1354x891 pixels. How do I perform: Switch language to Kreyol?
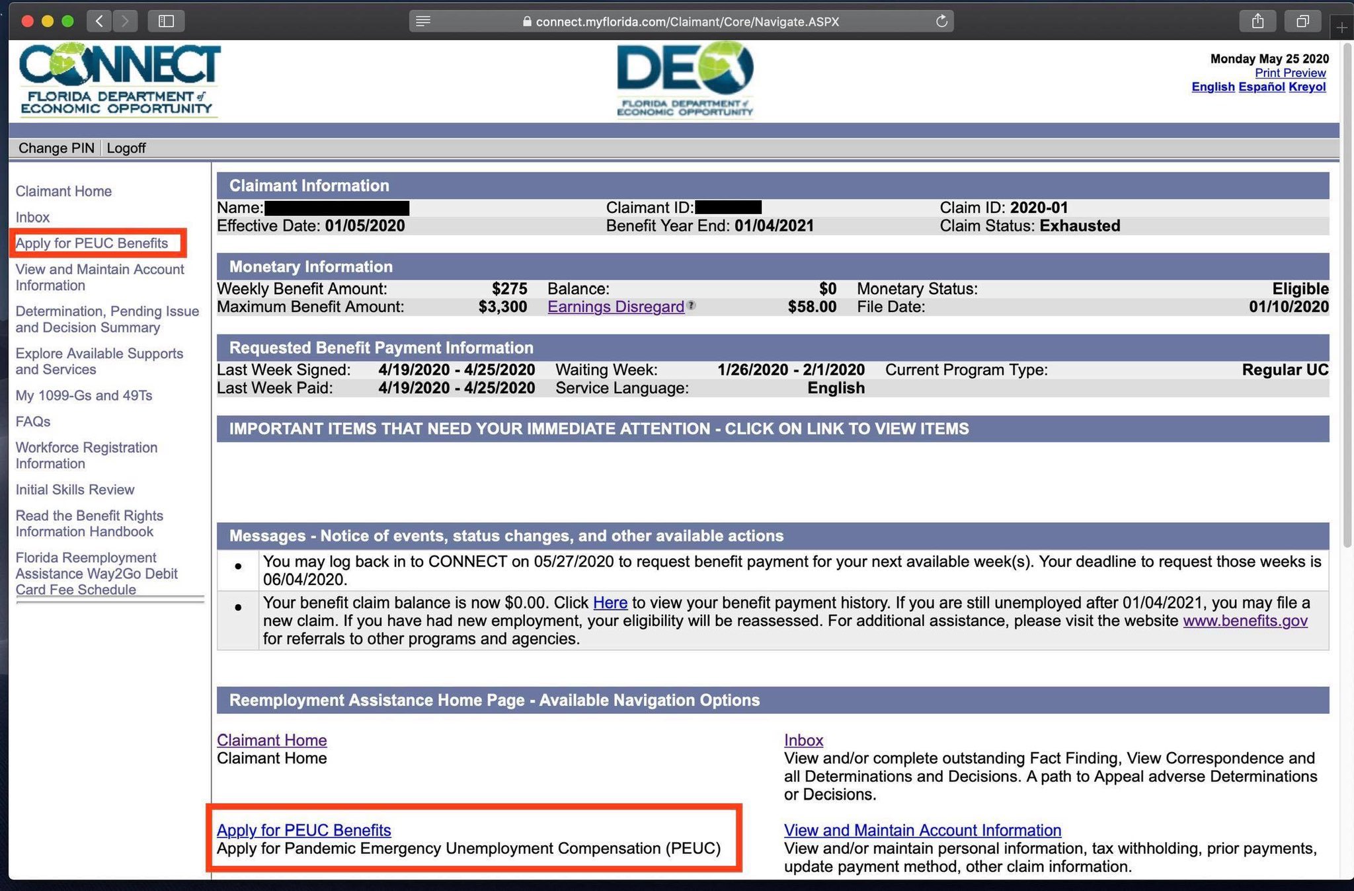click(x=1307, y=87)
